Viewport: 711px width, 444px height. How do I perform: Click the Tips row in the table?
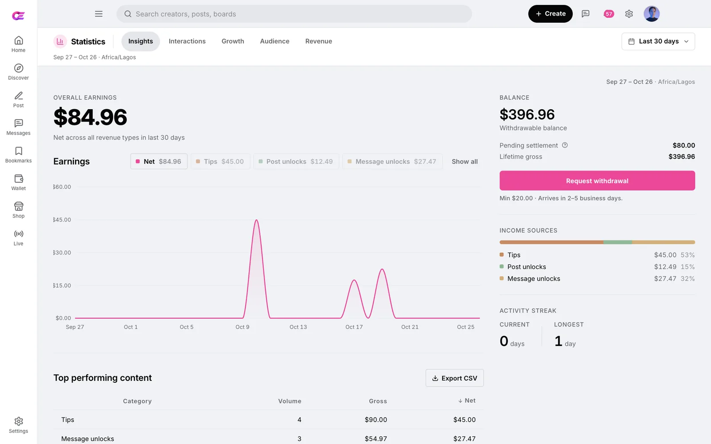(x=268, y=420)
